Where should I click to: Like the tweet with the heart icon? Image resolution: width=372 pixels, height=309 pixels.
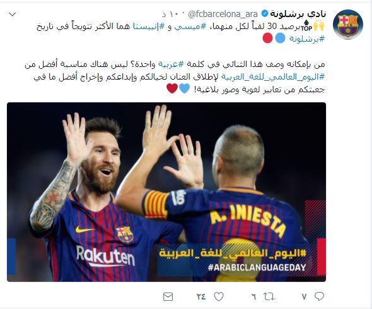(x=219, y=296)
